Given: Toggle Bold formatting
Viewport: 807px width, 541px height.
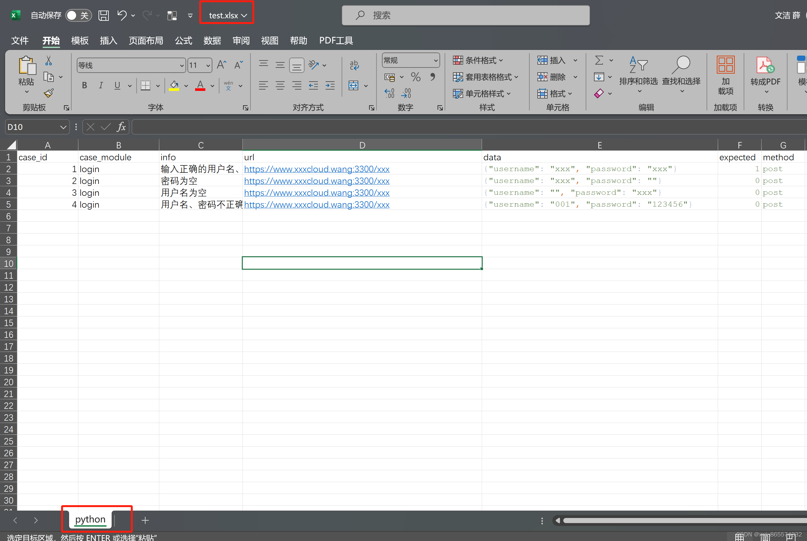Looking at the screenshot, I should (x=84, y=85).
